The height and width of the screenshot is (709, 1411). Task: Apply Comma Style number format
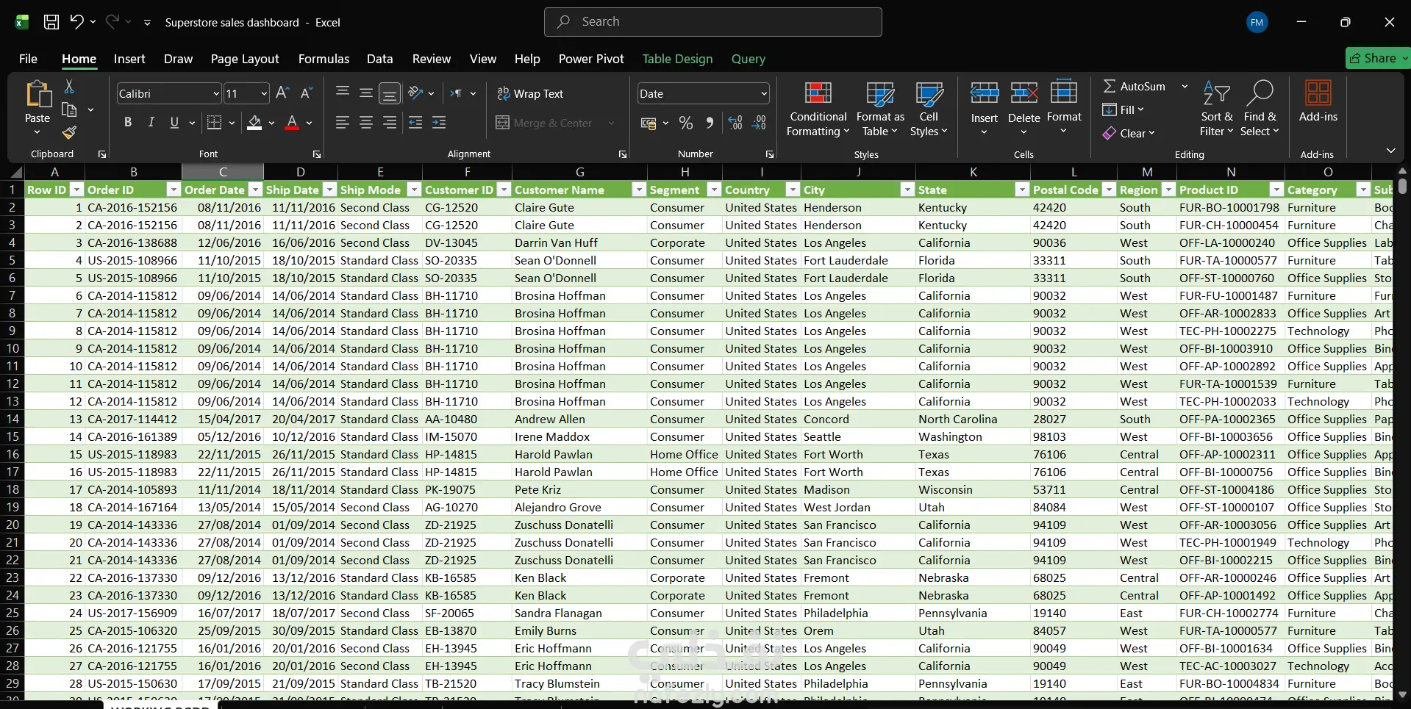710,123
